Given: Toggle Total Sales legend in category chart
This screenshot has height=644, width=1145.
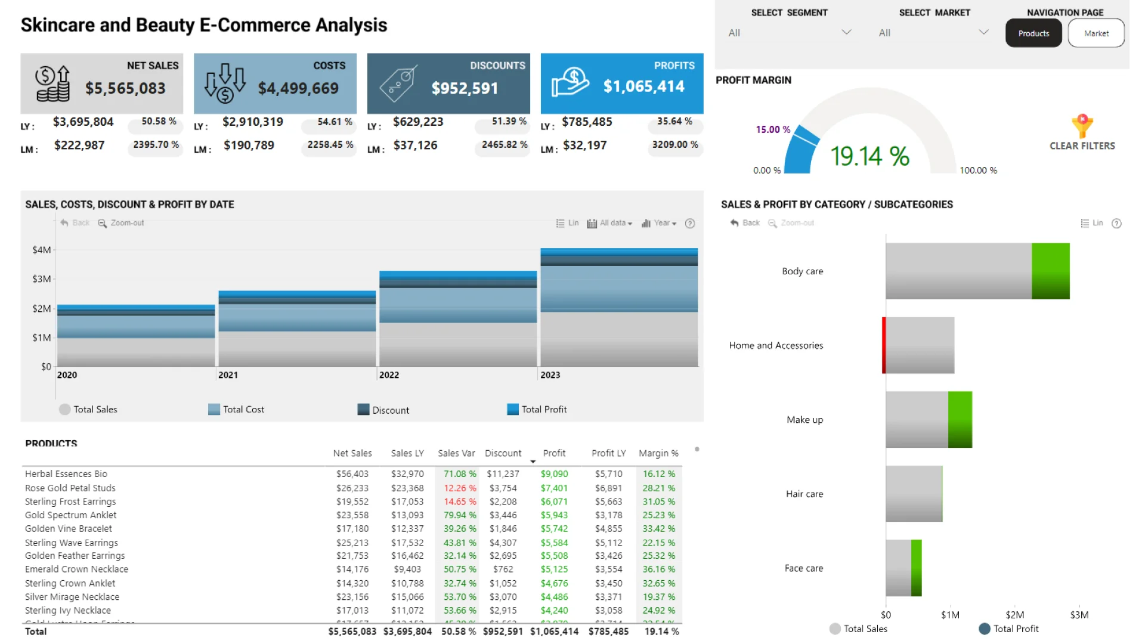Looking at the screenshot, I should click(x=858, y=629).
